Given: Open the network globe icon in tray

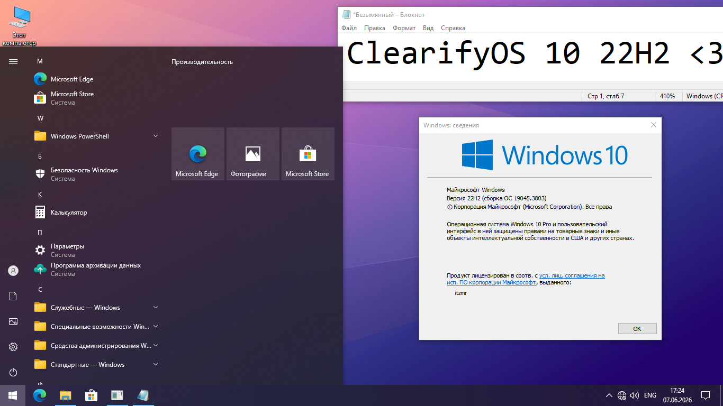Looking at the screenshot, I should click(x=622, y=395).
